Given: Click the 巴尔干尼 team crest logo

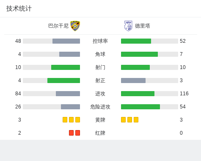Looking at the screenshot, I should 75,26.
